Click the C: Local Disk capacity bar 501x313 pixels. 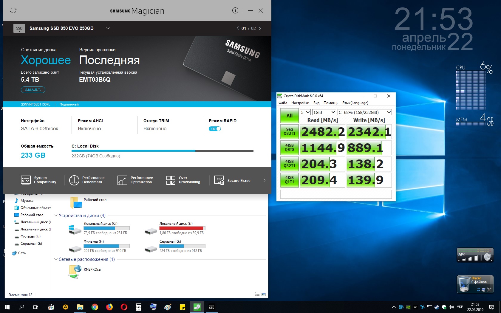(x=163, y=151)
